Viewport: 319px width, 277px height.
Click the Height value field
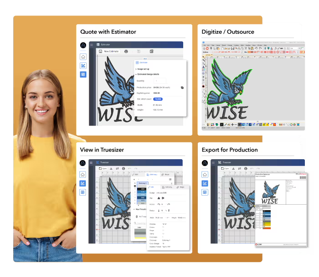pyautogui.click(x=181, y=218)
